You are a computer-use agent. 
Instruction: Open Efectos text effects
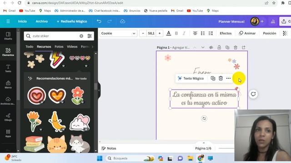tap(226, 33)
